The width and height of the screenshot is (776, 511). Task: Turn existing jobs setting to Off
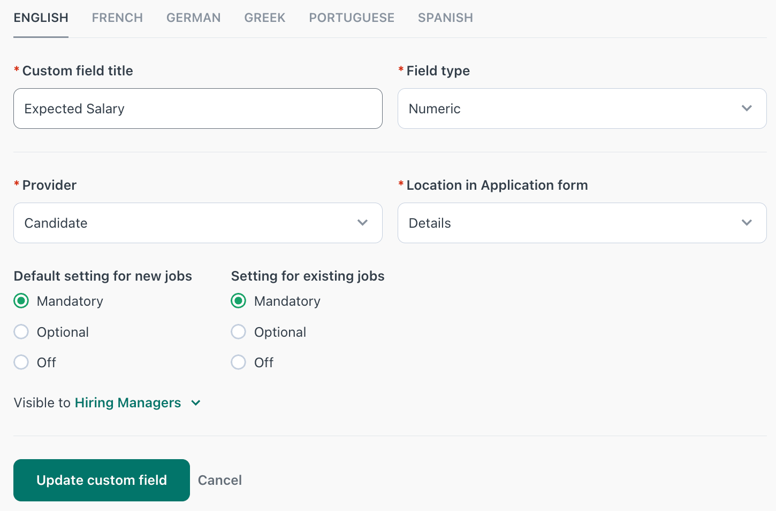pos(239,362)
